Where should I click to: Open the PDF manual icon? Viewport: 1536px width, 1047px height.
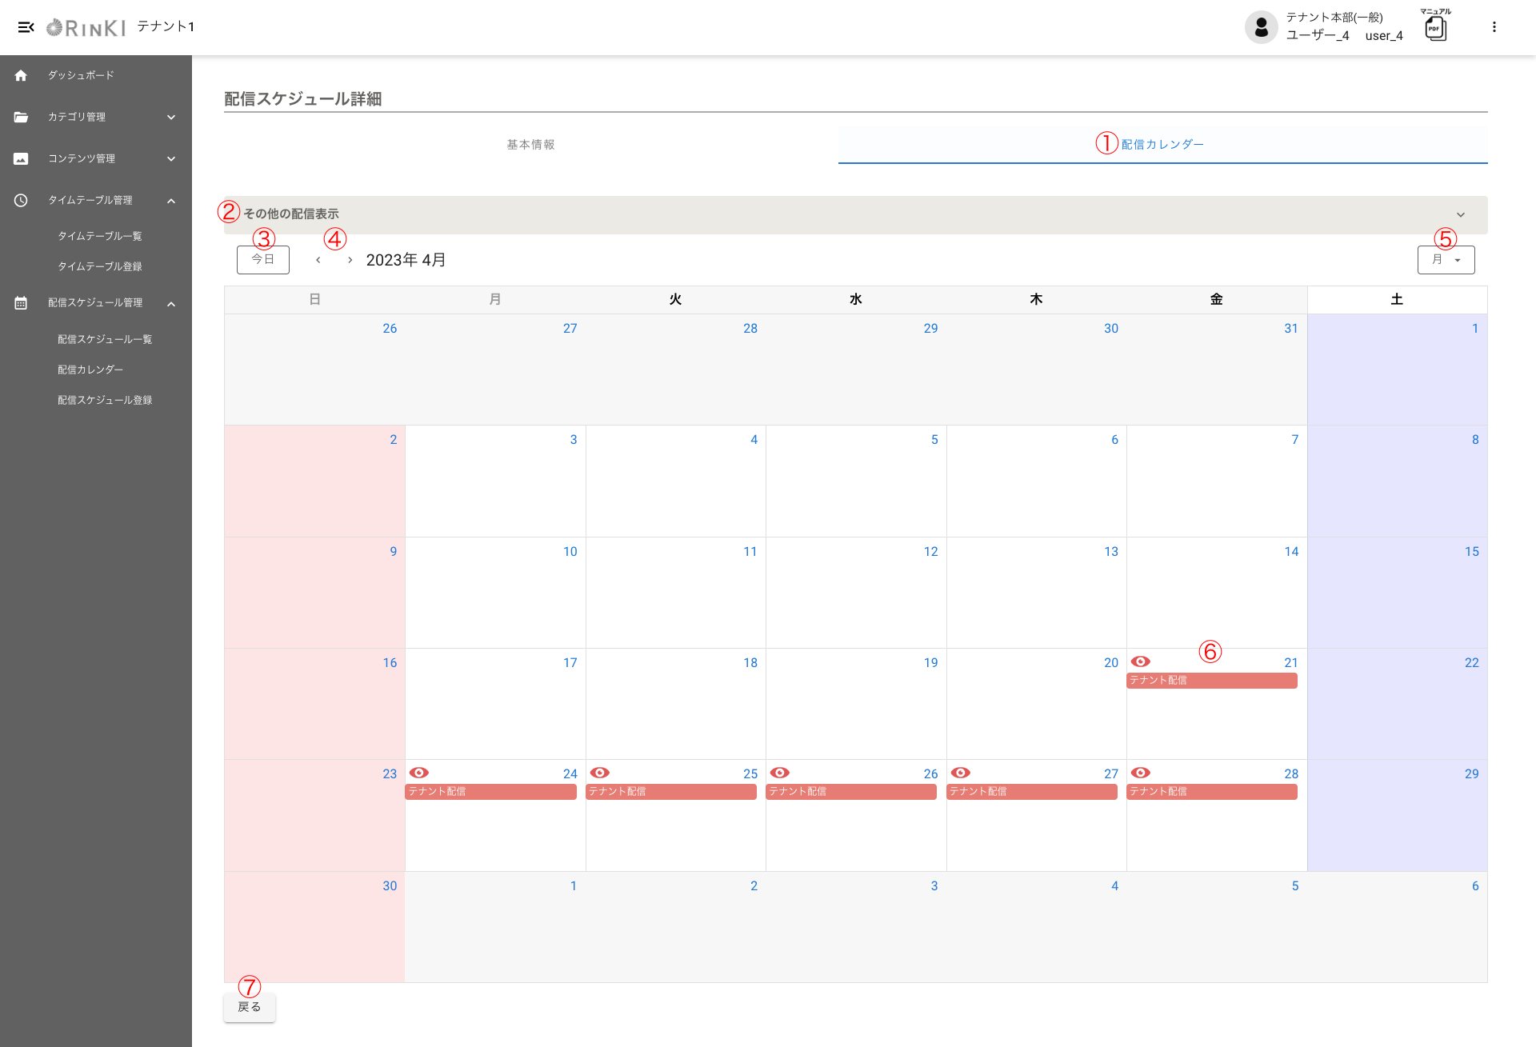coord(1435,28)
